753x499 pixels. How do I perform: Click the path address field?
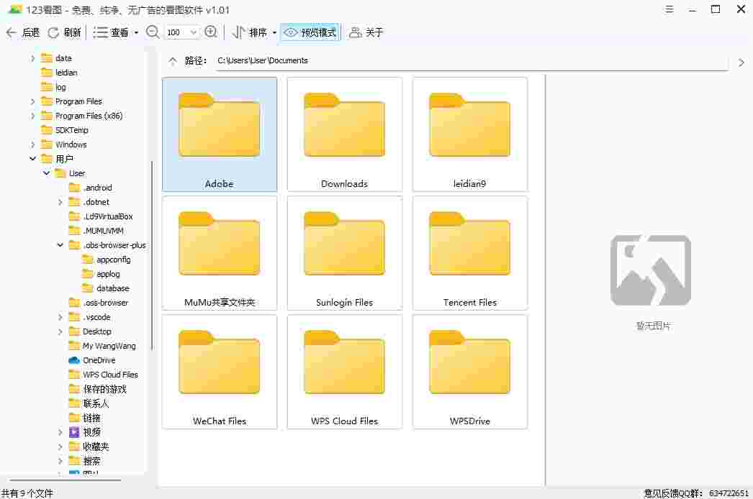coord(468,61)
